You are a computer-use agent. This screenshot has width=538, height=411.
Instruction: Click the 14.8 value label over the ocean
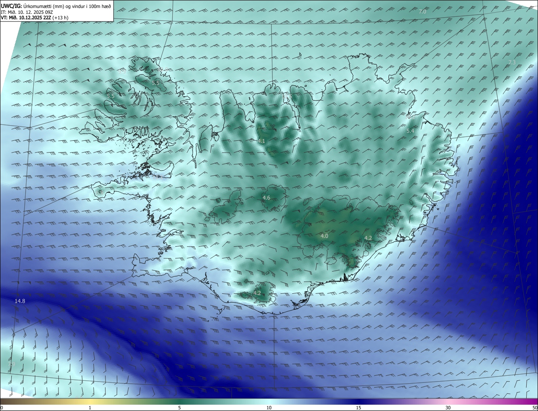pyautogui.click(x=20, y=301)
